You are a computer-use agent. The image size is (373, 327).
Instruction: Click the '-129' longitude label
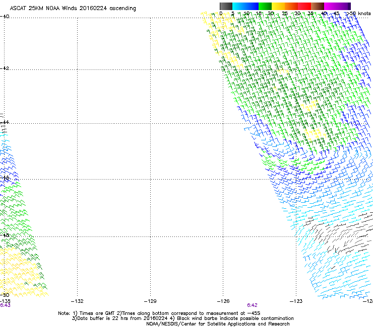pyautogui.click(x=150, y=301)
